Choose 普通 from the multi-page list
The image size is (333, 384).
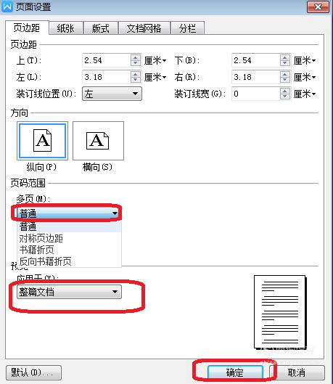click(69, 226)
